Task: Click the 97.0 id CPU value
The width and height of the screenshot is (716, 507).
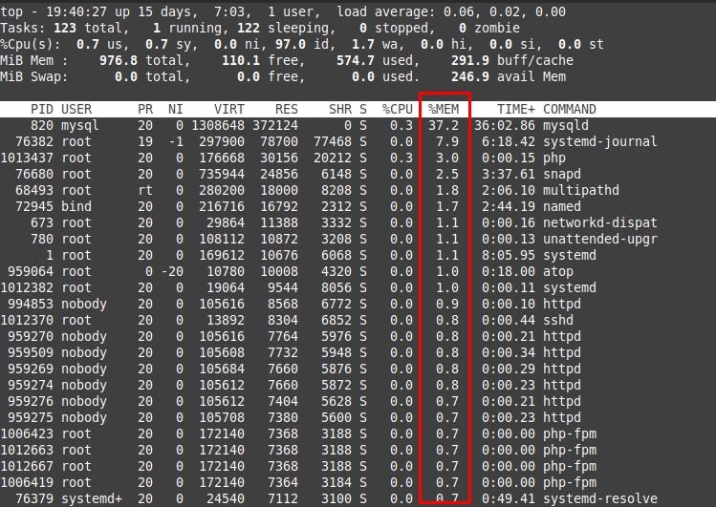Action: tap(291, 44)
